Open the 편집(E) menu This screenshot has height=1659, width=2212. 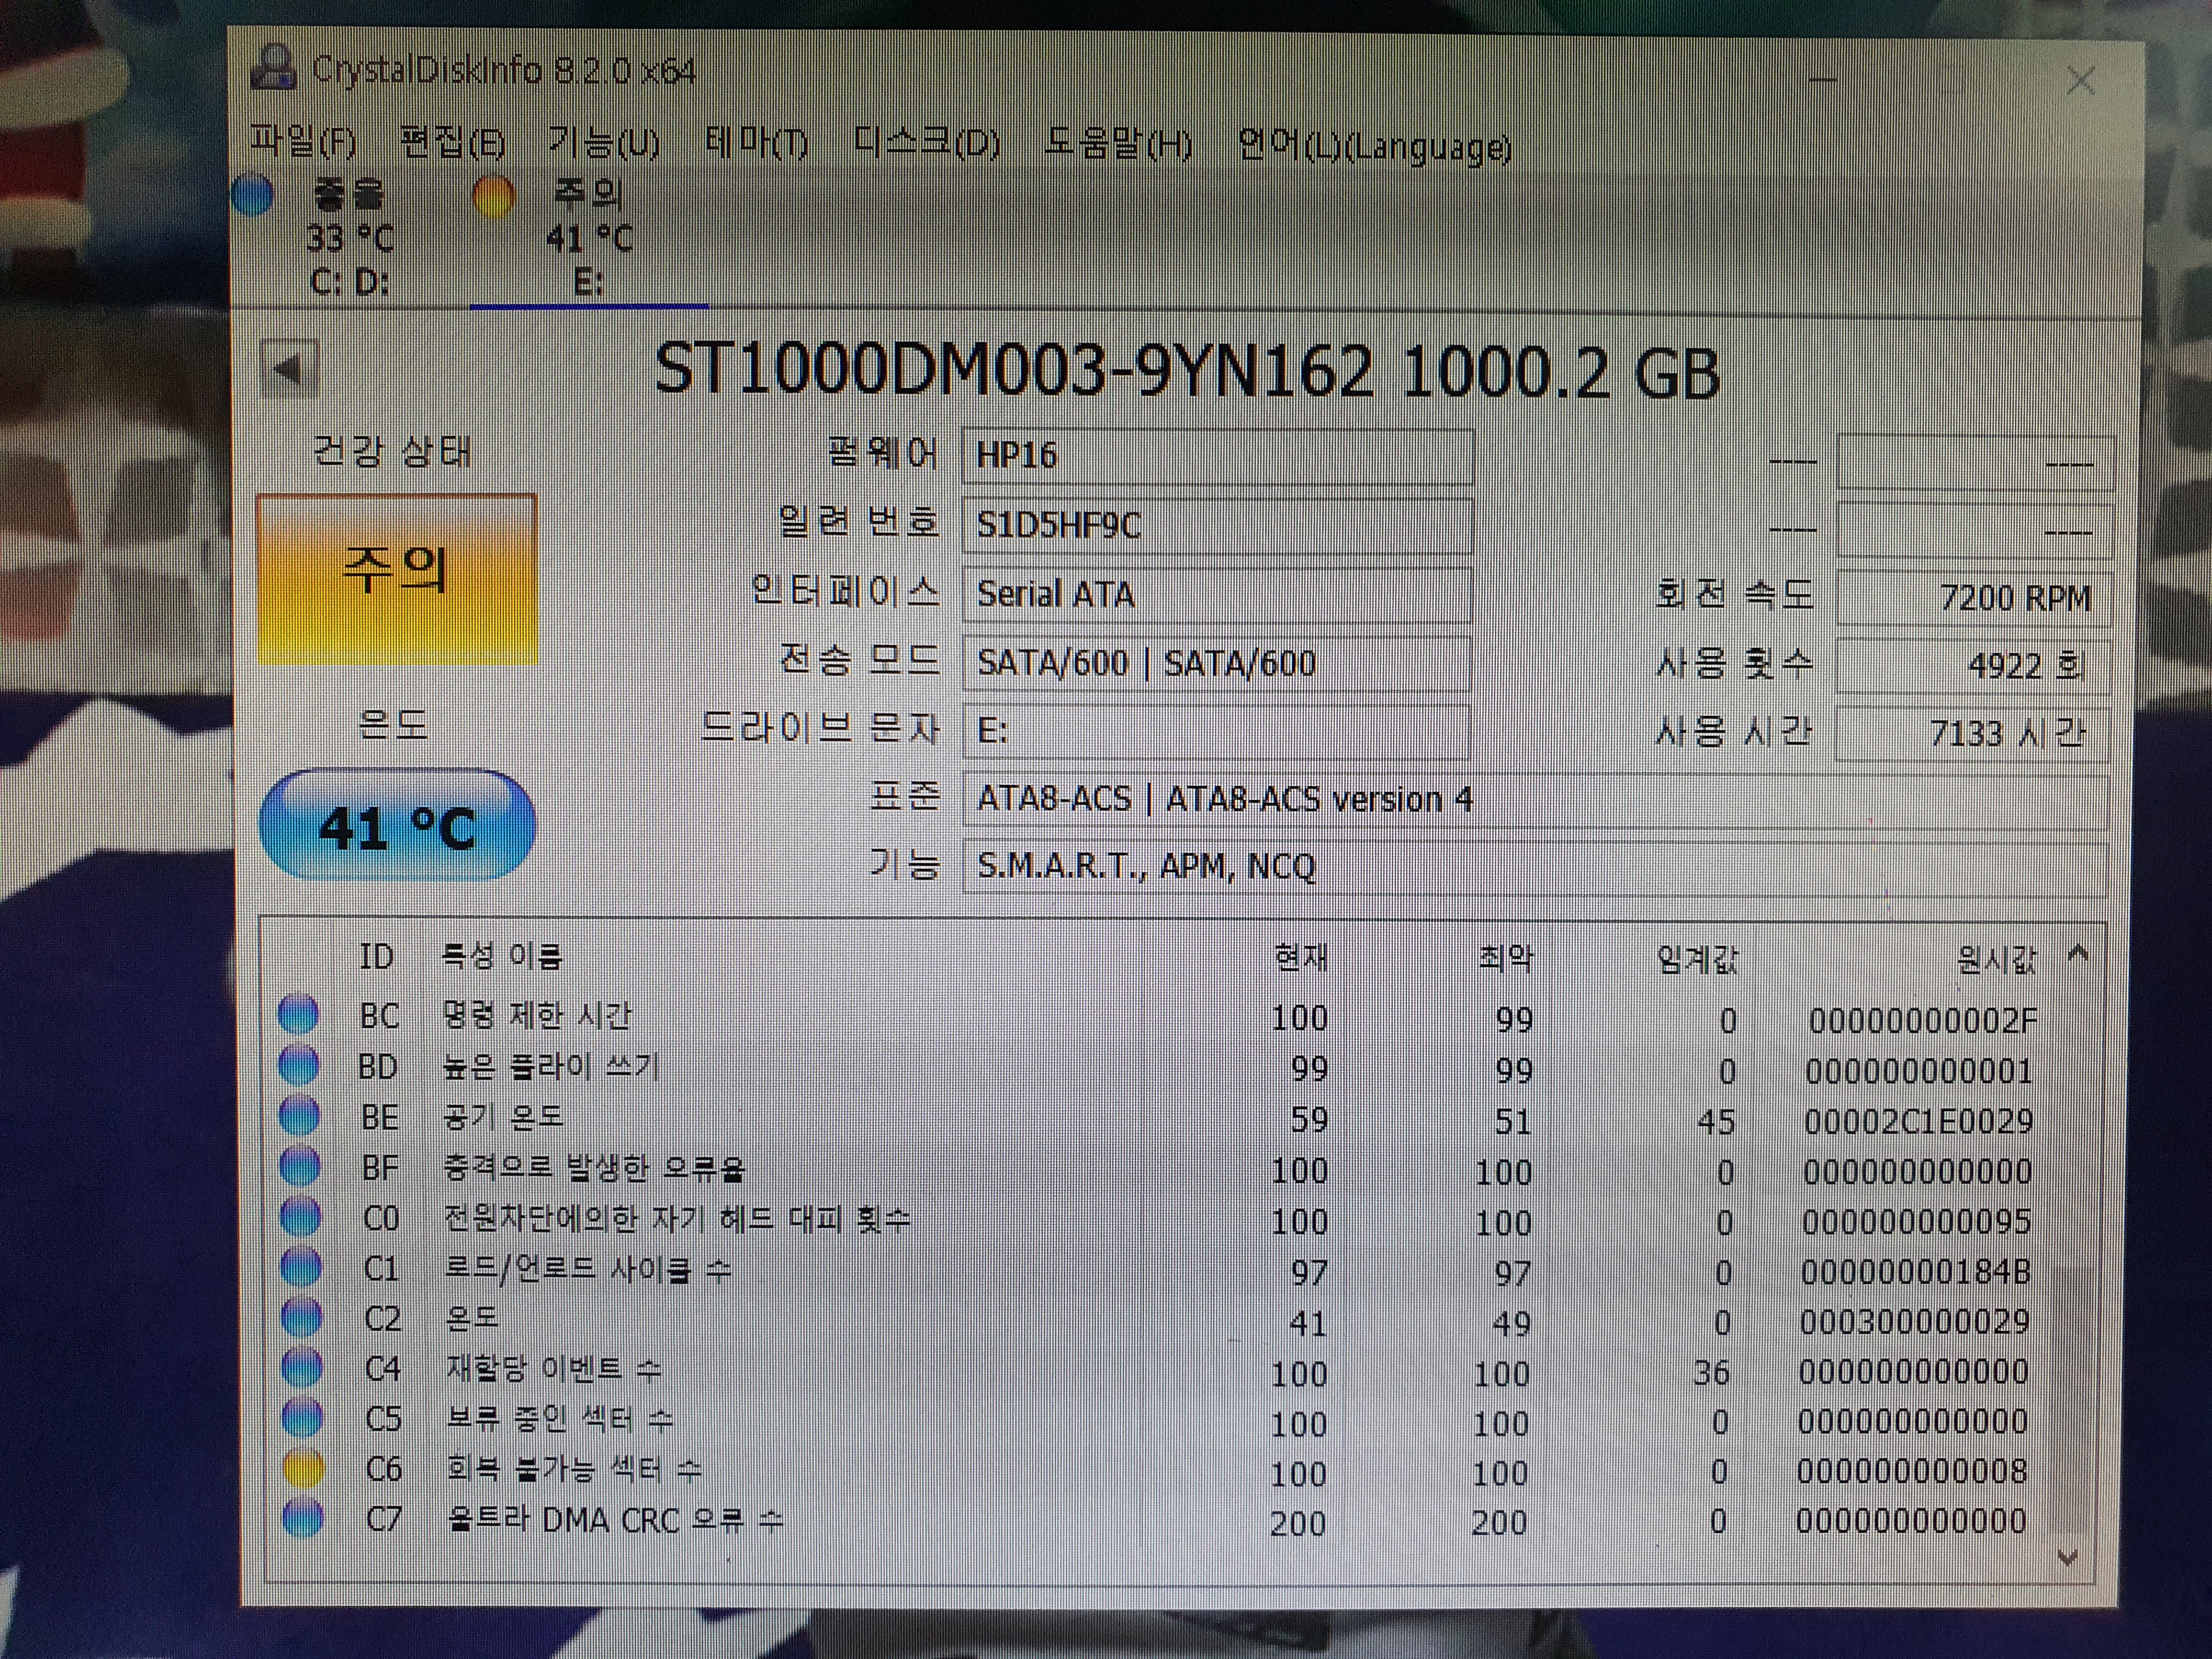(x=452, y=143)
